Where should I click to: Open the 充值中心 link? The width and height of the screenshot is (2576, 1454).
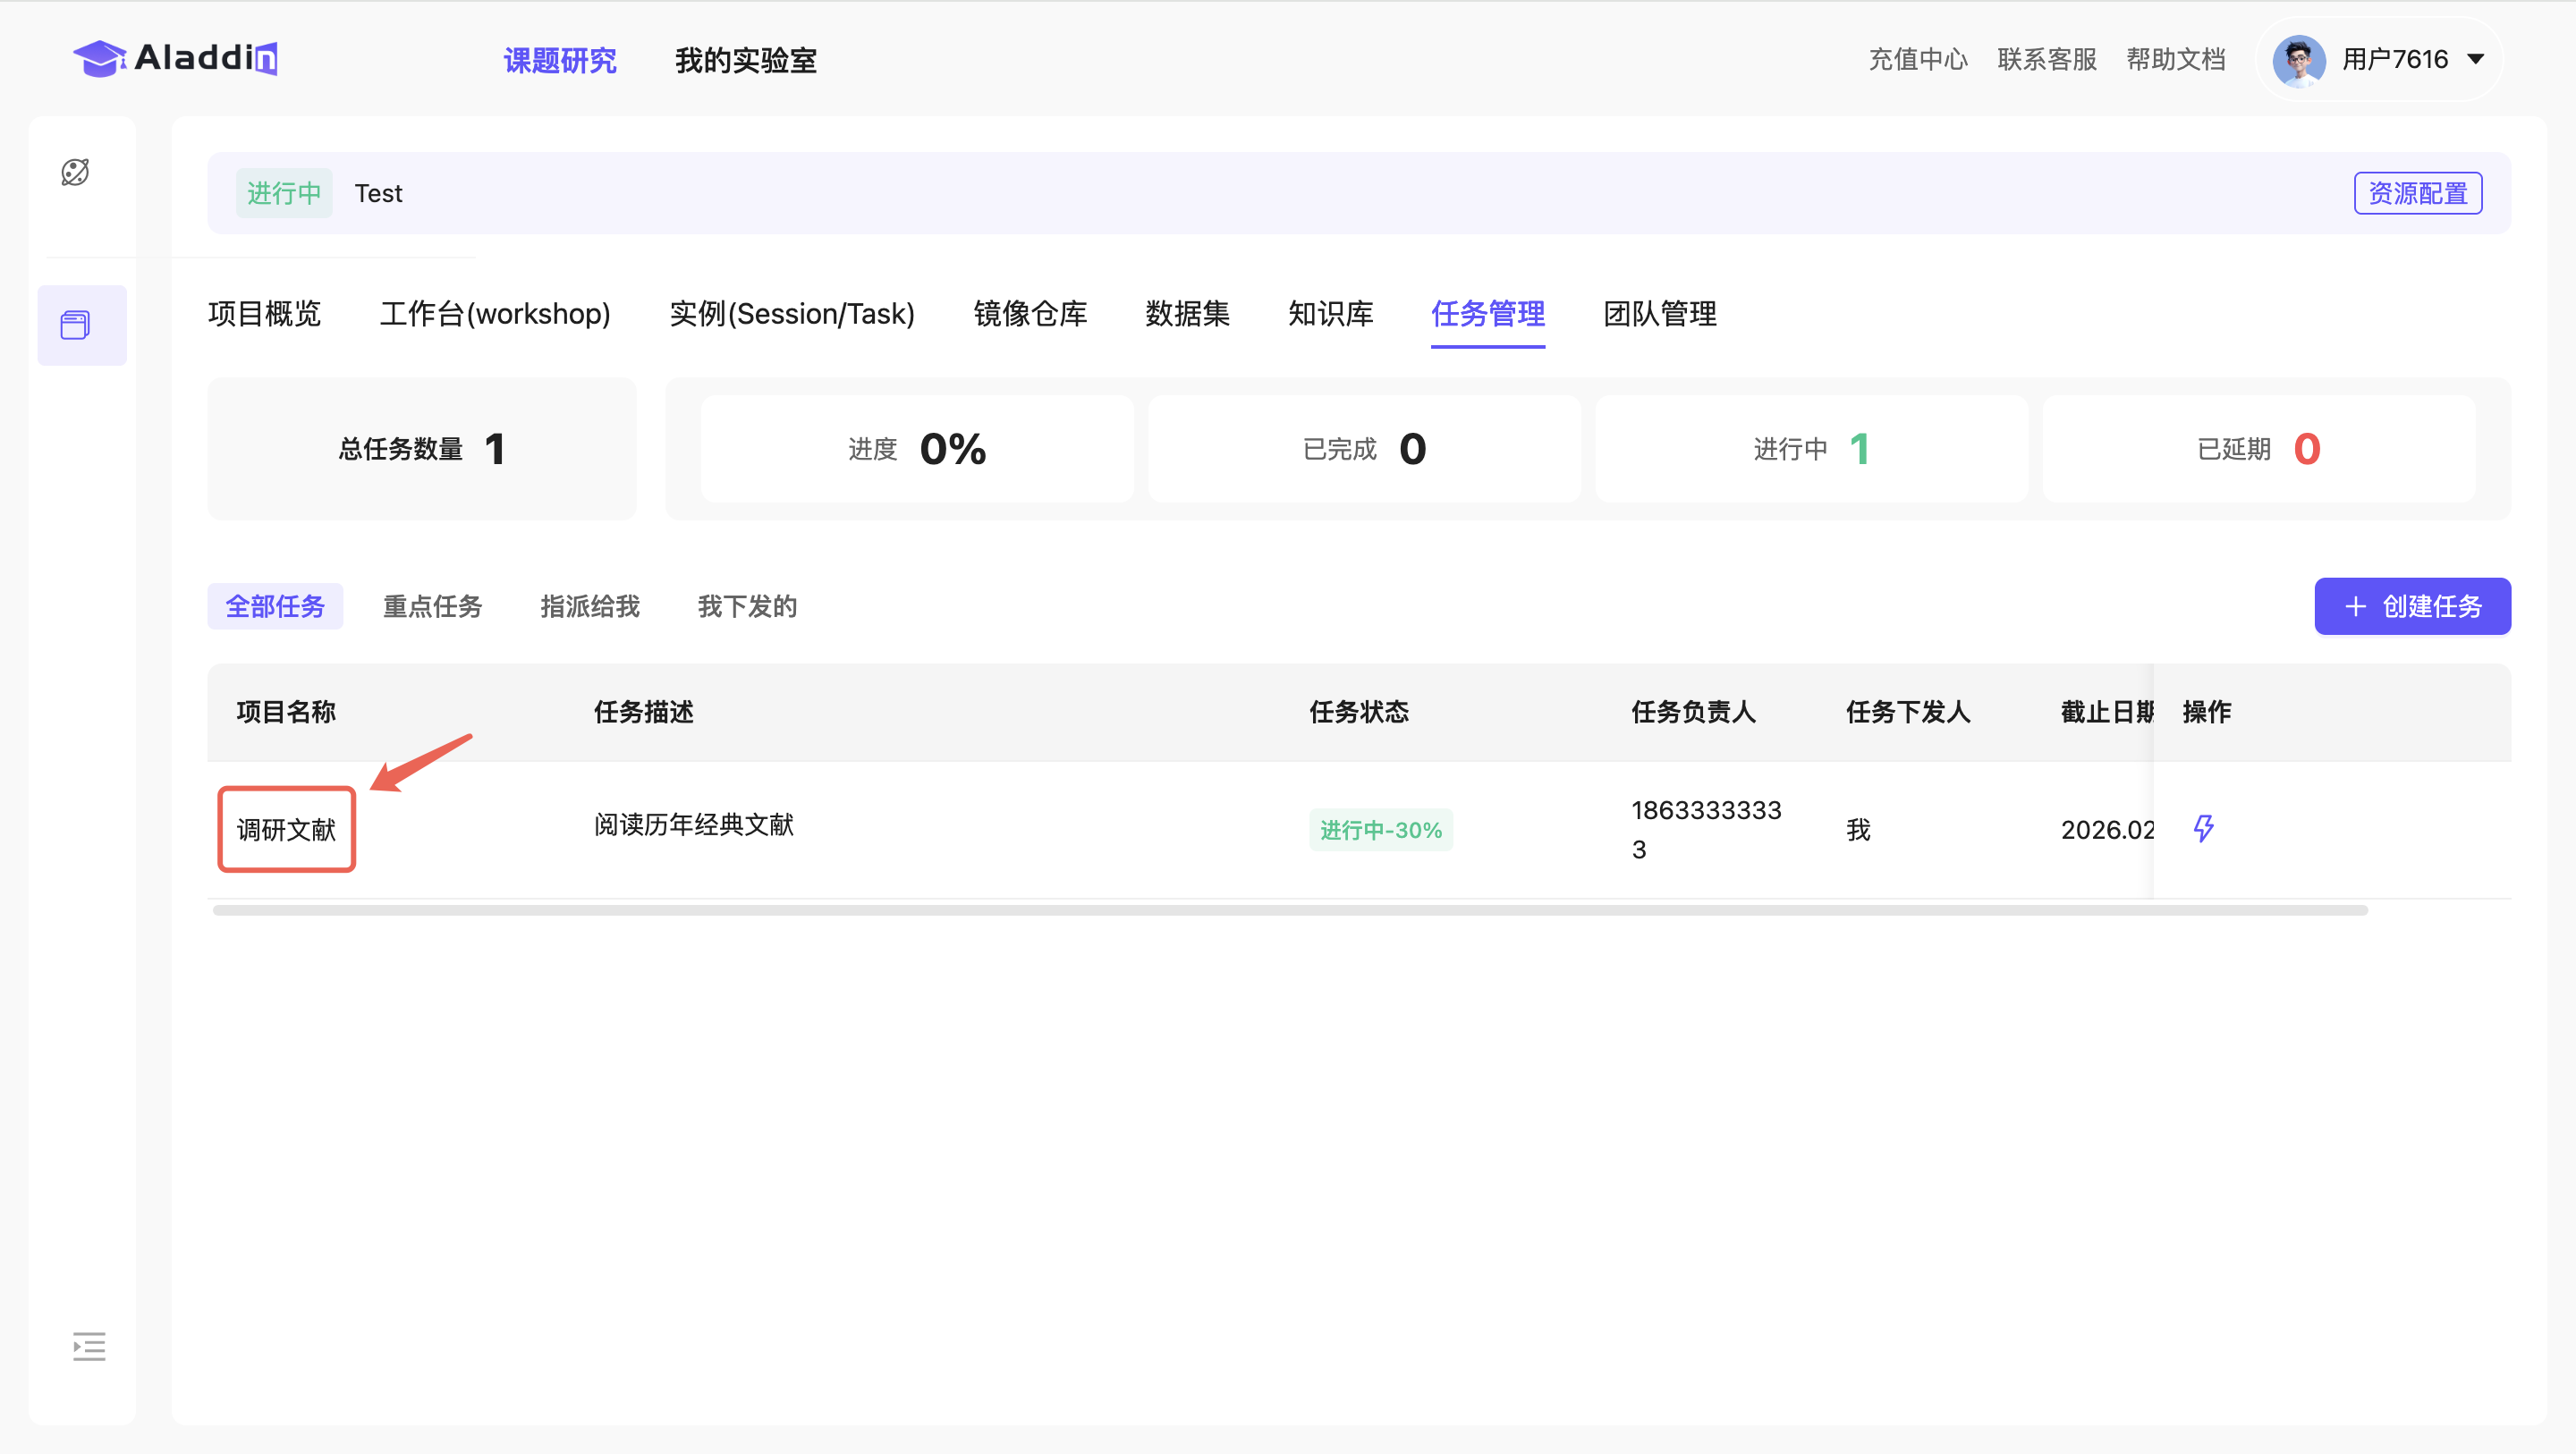tap(1917, 59)
